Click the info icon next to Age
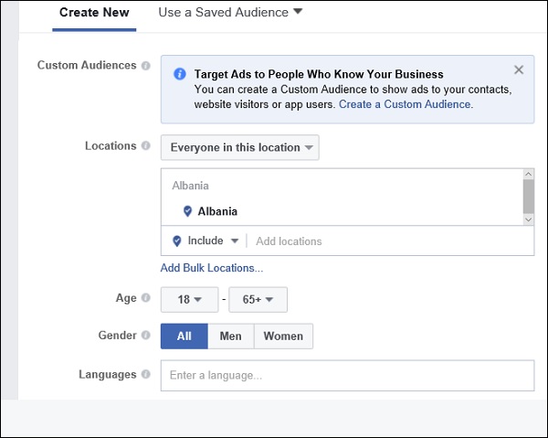 click(146, 298)
